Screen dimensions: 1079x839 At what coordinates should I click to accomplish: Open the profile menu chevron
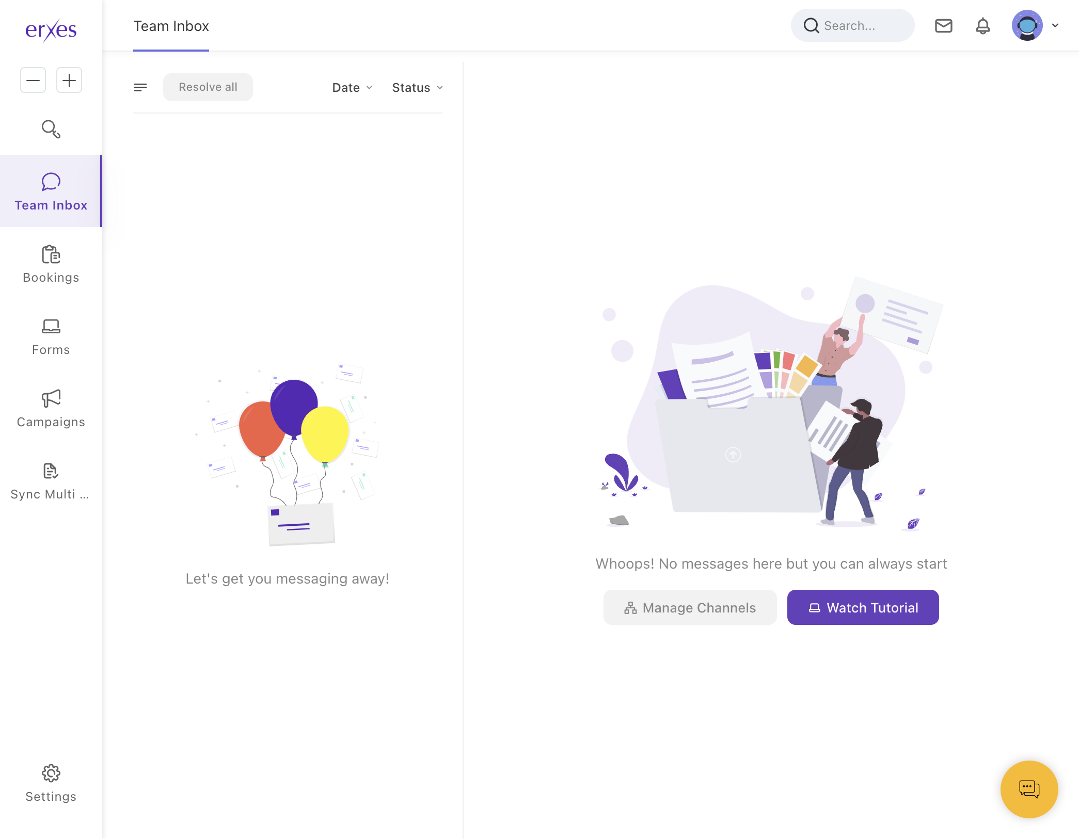pos(1055,25)
